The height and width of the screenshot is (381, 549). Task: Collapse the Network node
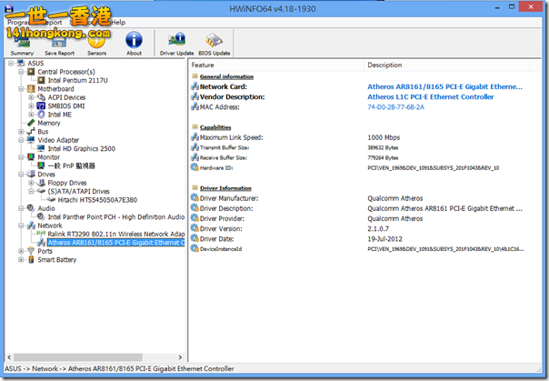(21, 226)
